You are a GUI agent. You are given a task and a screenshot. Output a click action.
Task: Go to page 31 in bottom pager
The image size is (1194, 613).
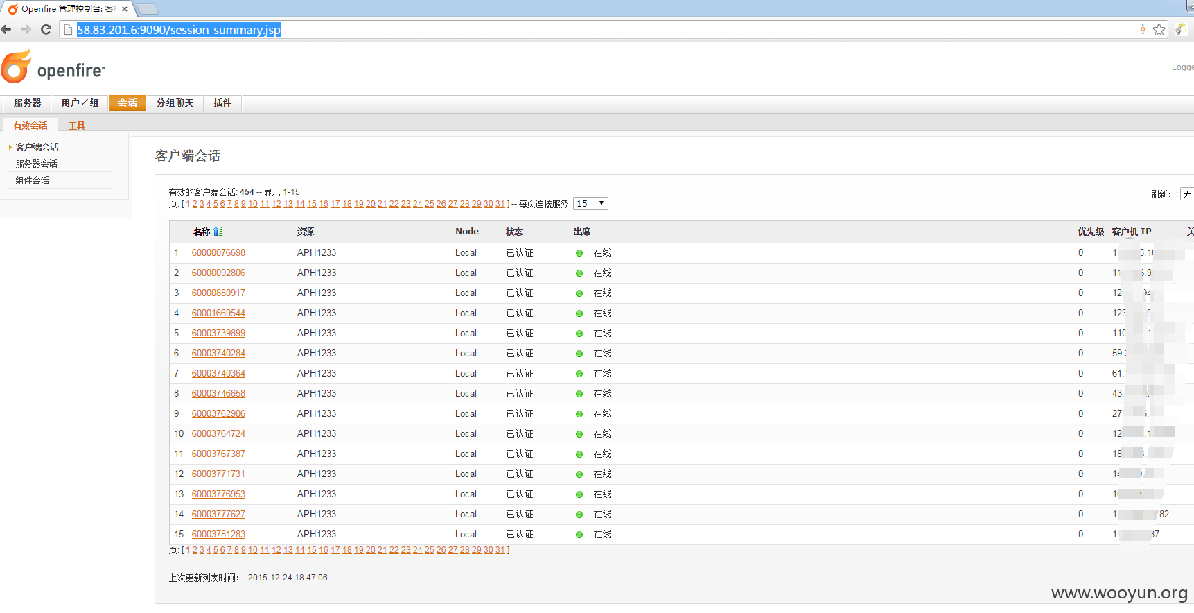pyautogui.click(x=500, y=550)
